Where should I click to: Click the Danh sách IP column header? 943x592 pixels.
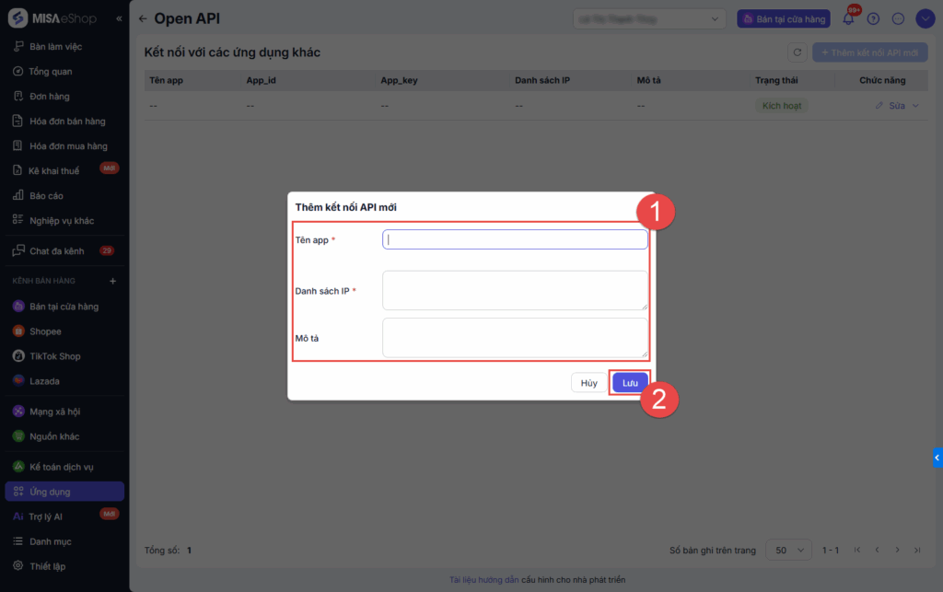(x=541, y=80)
